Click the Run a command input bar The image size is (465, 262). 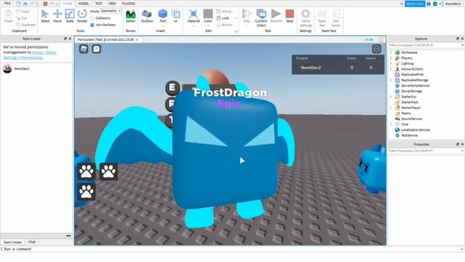click(231, 249)
